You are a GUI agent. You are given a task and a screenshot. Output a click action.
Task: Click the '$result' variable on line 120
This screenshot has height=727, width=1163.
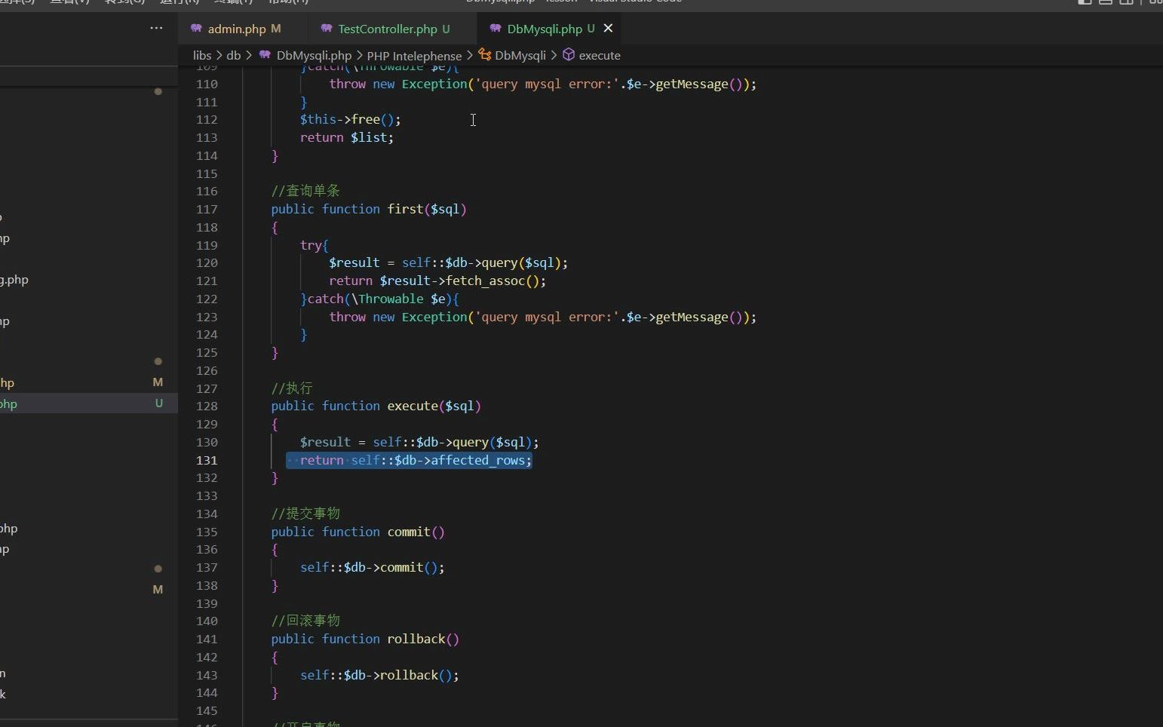pyautogui.click(x=354, y=262)
